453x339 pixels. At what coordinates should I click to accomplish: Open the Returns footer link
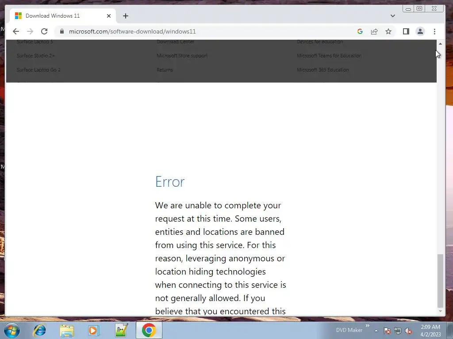point(165,70)
